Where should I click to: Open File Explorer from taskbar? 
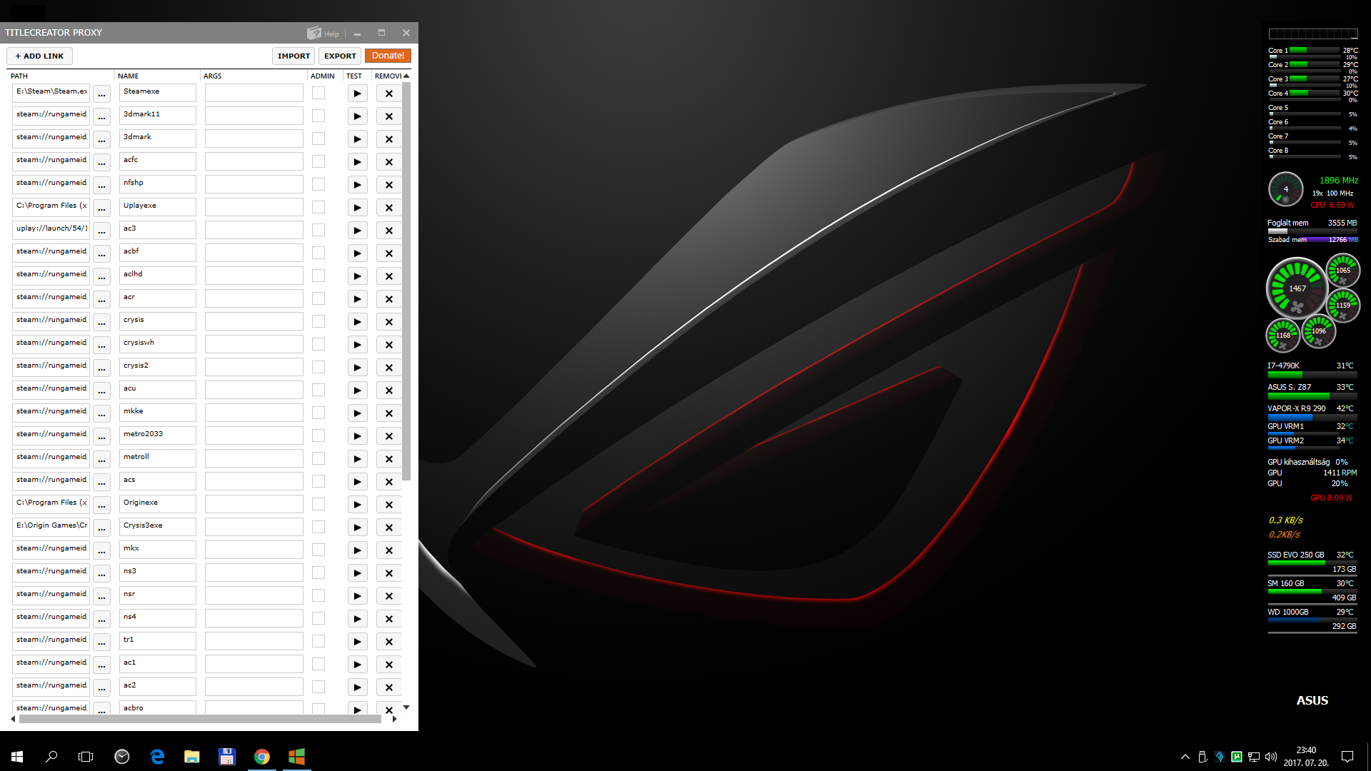point(192,757)
